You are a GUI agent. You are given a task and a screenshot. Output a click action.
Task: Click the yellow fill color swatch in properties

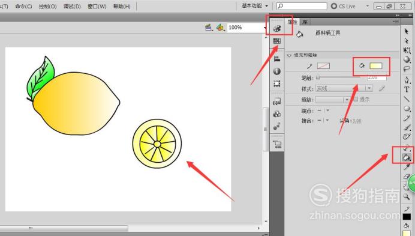376,66
